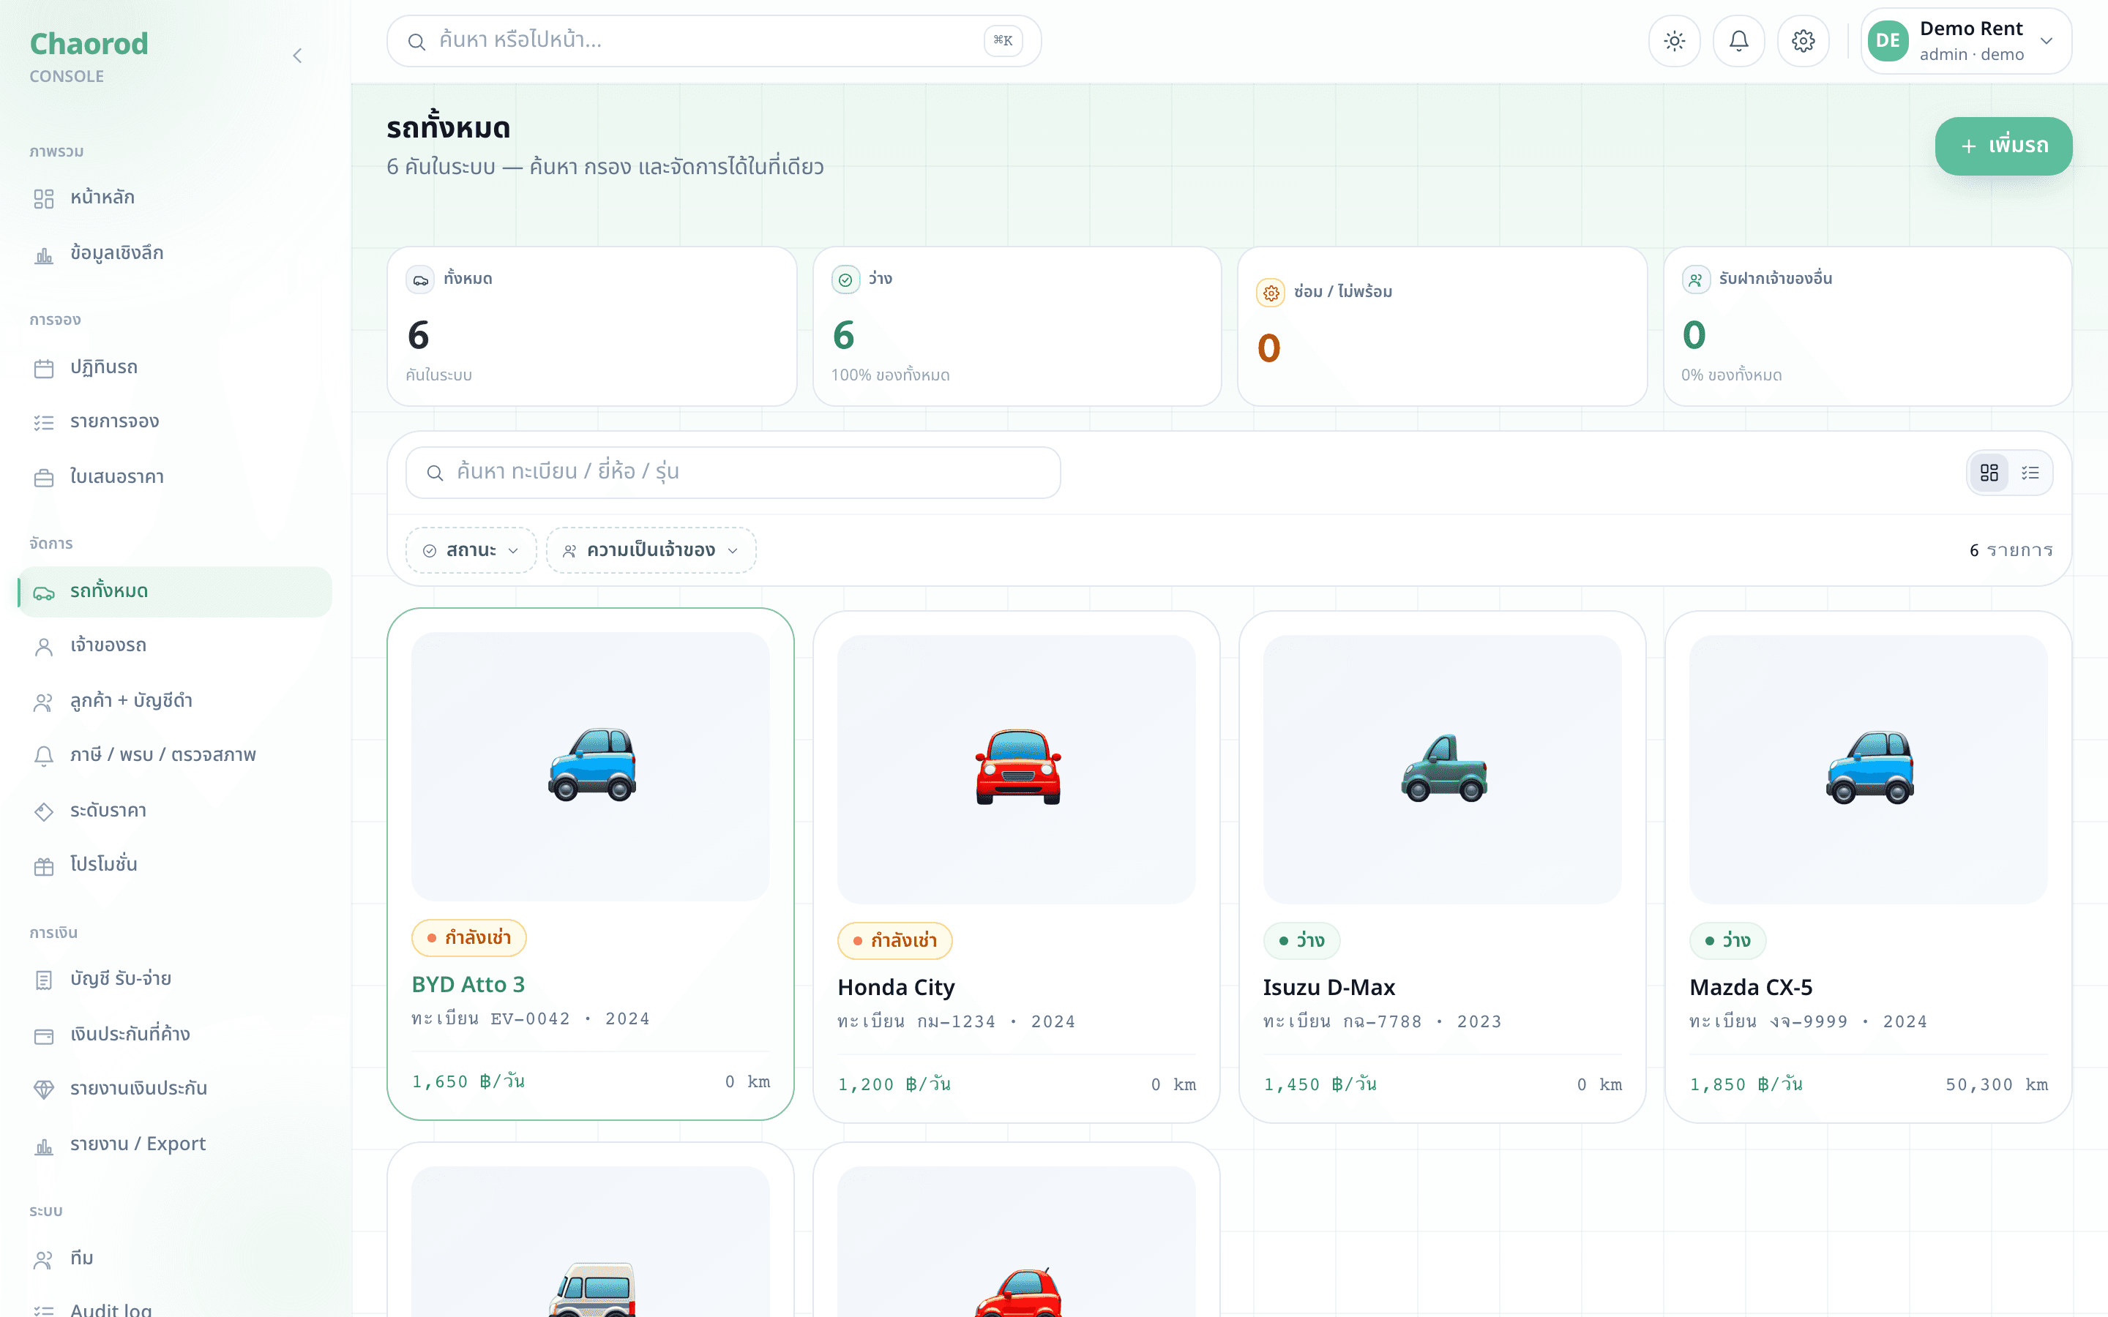This screenshot has height=1317, width=2108.
Task: Toggle the light/dark theme sun icon
Action: [1674, 41]
